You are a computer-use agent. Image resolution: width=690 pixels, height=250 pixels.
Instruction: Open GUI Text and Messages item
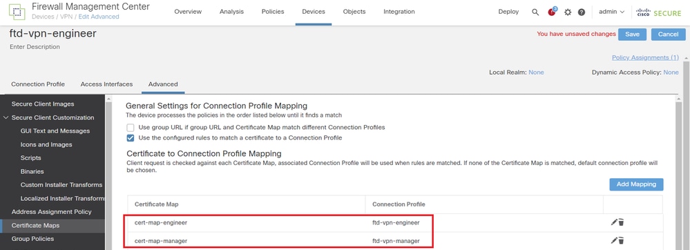tap(55, 131)
